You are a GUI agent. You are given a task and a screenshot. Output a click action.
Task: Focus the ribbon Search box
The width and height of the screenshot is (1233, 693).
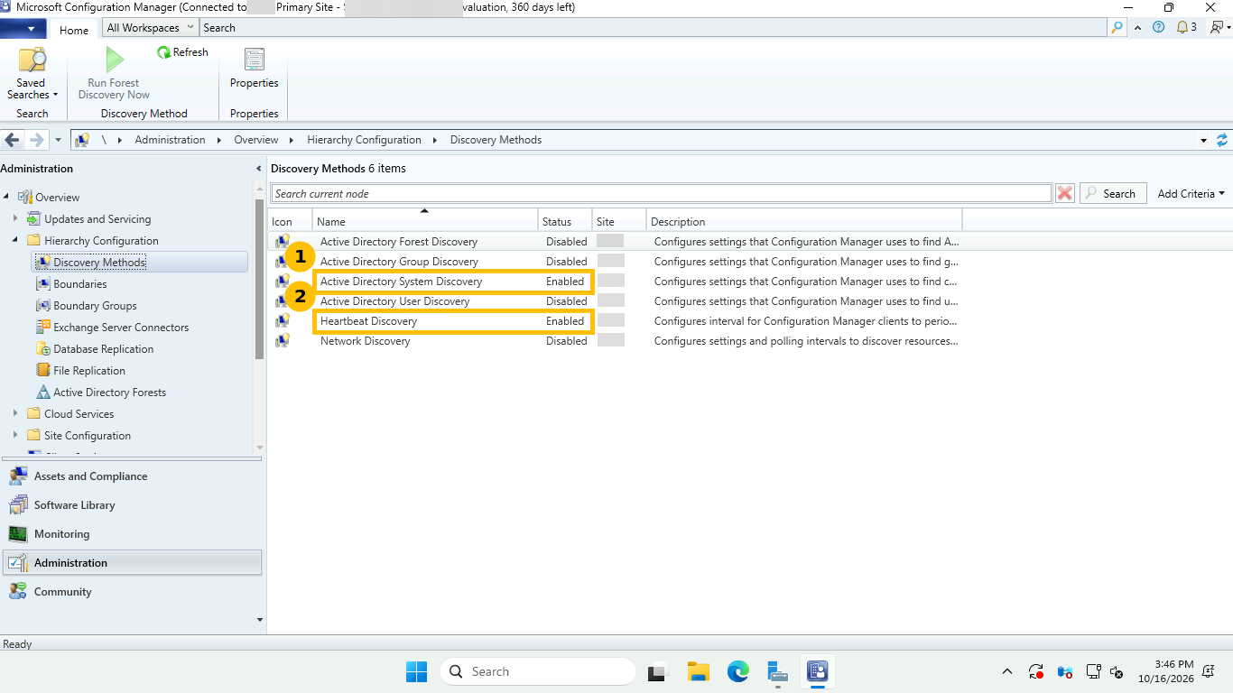coord(654,28)
